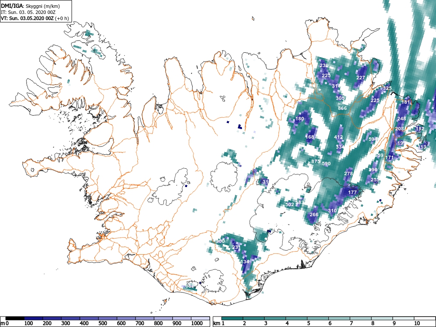Click visibility value 412 on the map
436x327 pixels.
coord(338,137)
